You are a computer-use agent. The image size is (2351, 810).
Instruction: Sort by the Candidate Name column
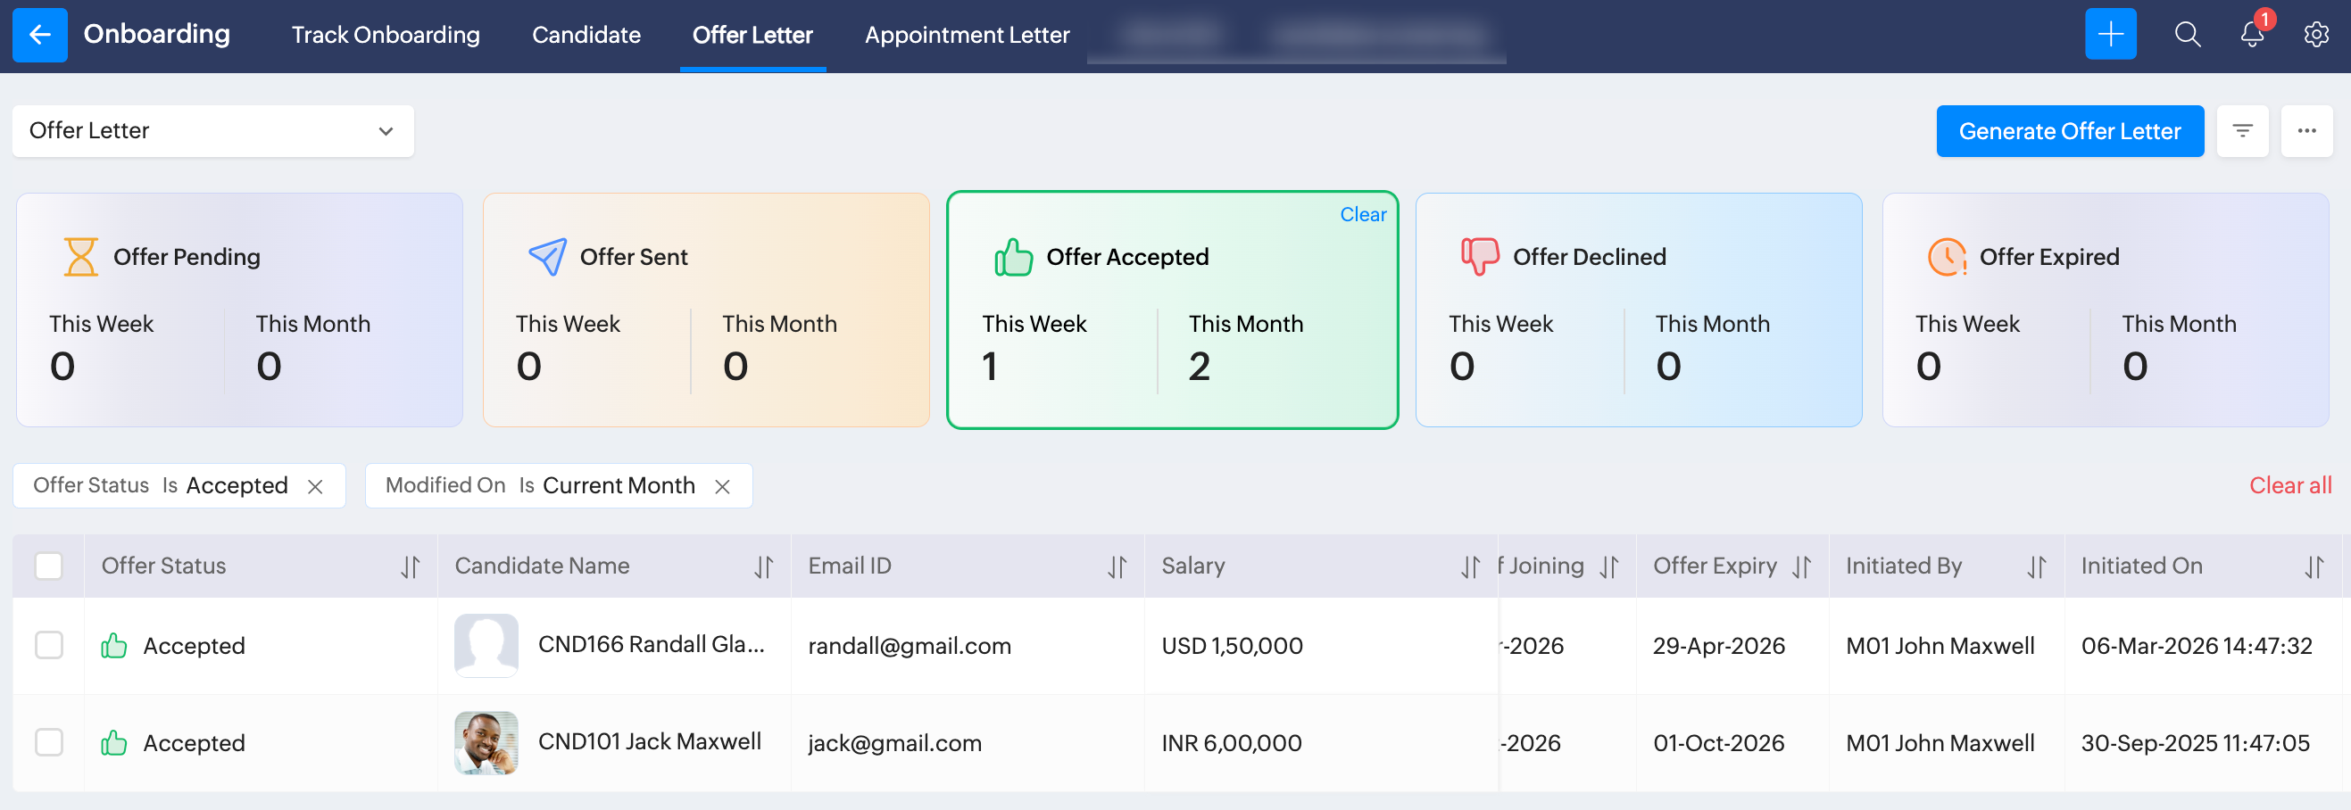coord(763,567)
